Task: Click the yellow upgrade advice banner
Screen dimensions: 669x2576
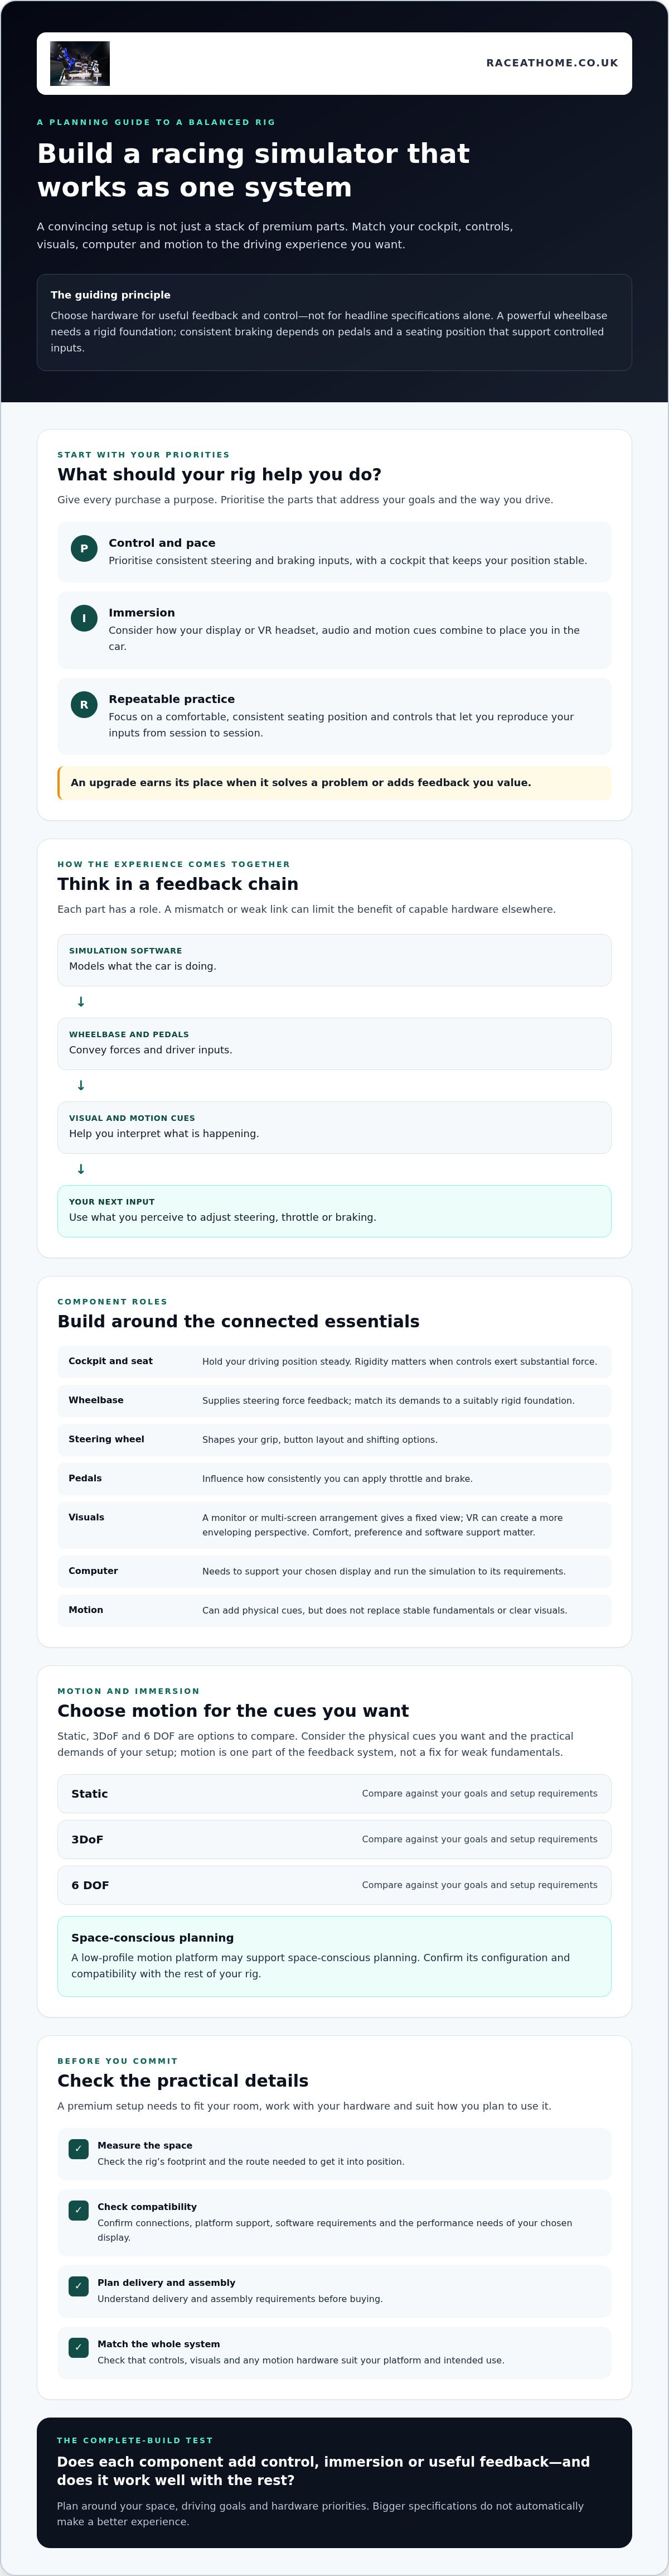Action: (334, 782)
